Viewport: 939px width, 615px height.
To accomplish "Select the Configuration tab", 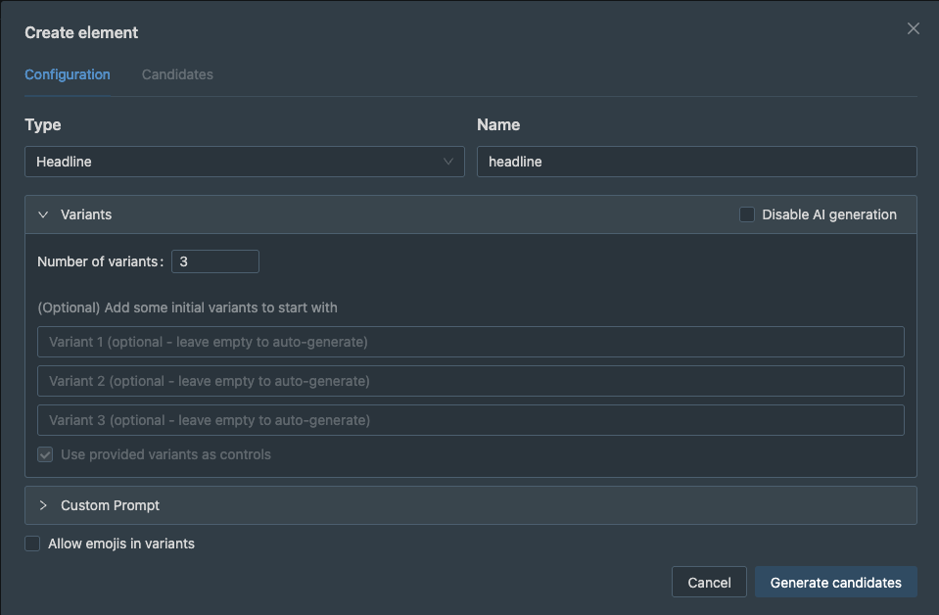I will click(x=68, y=74).
